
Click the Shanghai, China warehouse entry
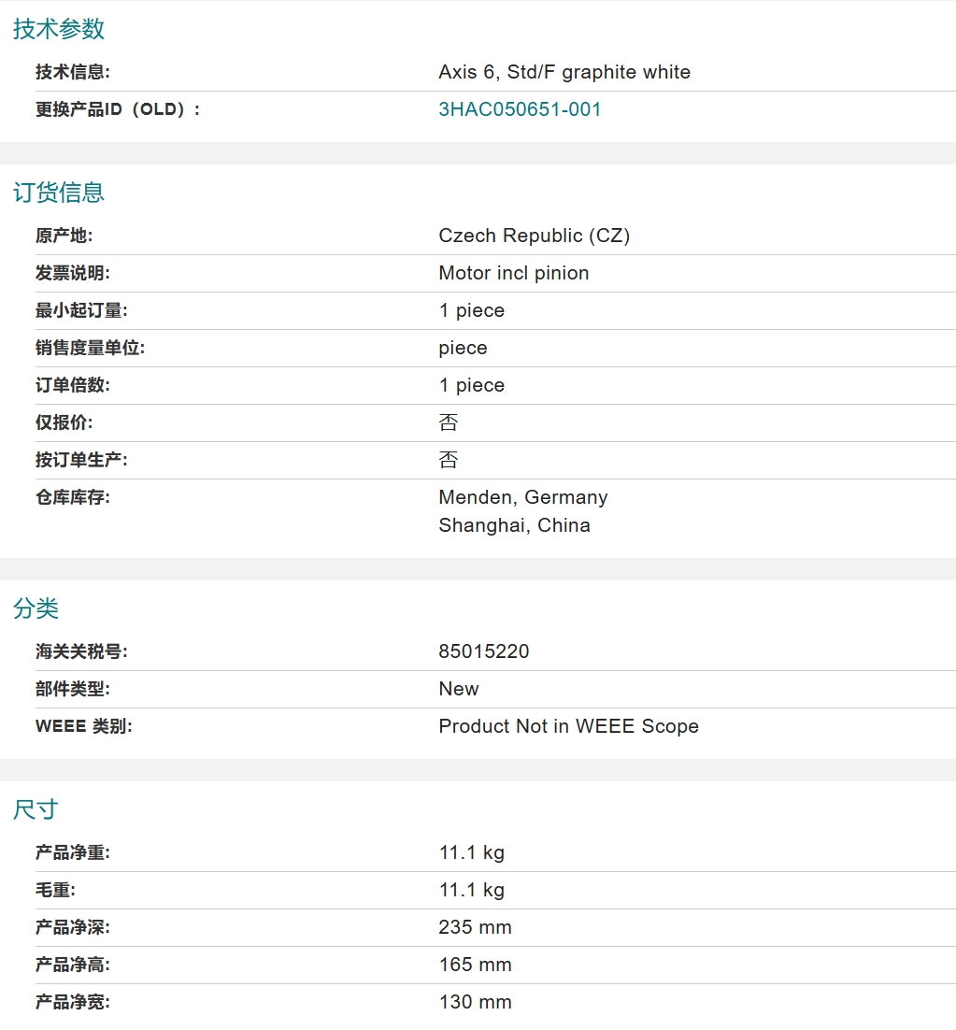(x=514, y=525)
